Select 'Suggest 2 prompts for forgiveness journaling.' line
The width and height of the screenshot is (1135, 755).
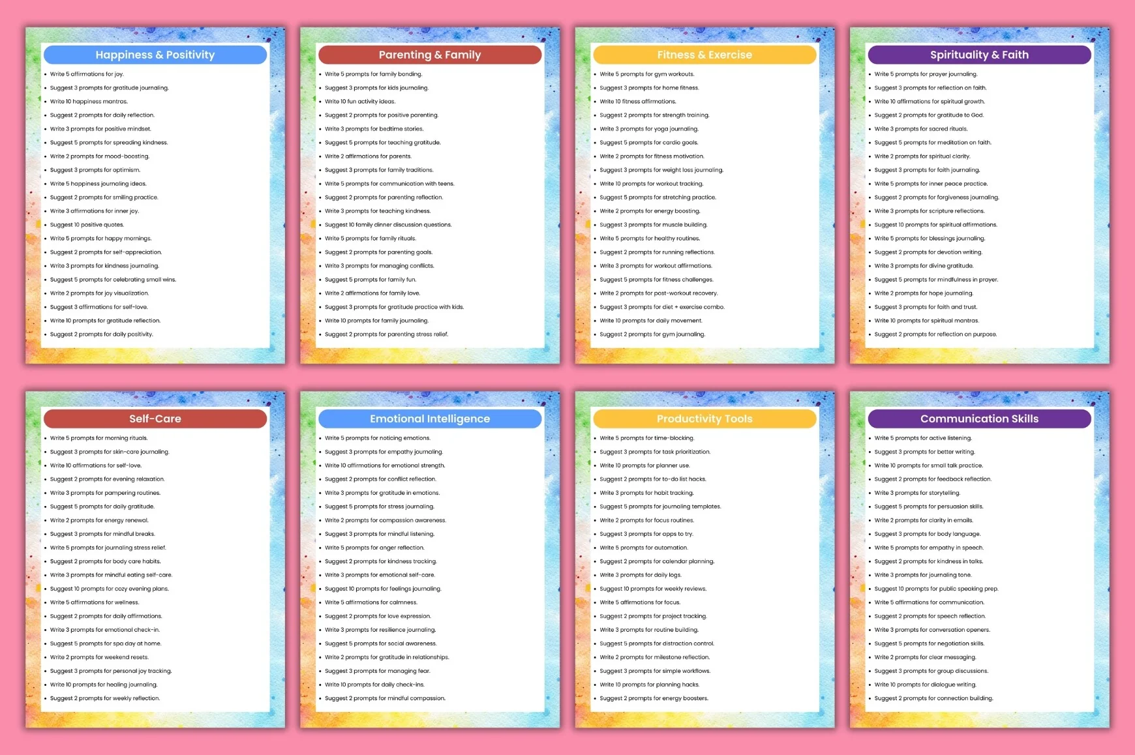tap(937, 198)
